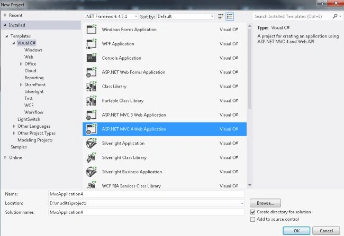Click the template list scrollbar thumb

pos(250,69)
